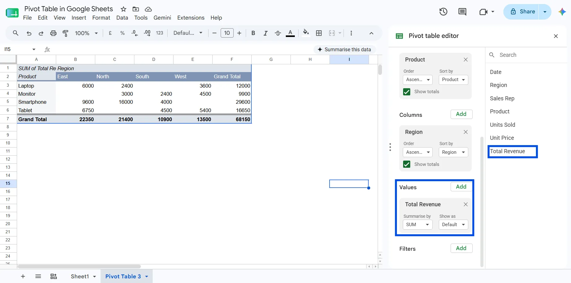The height and width of the screenshot is (283, 571).
Task: Remove the Region column field
Action: (x=465, y=132)
